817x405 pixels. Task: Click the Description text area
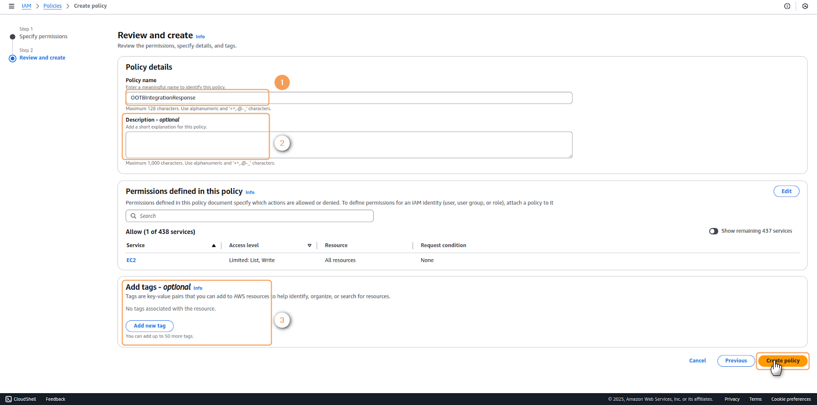349,145
